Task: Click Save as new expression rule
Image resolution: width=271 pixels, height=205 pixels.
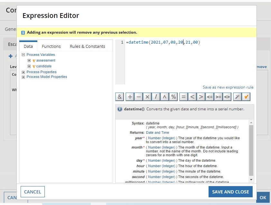Action: point(228,87)
